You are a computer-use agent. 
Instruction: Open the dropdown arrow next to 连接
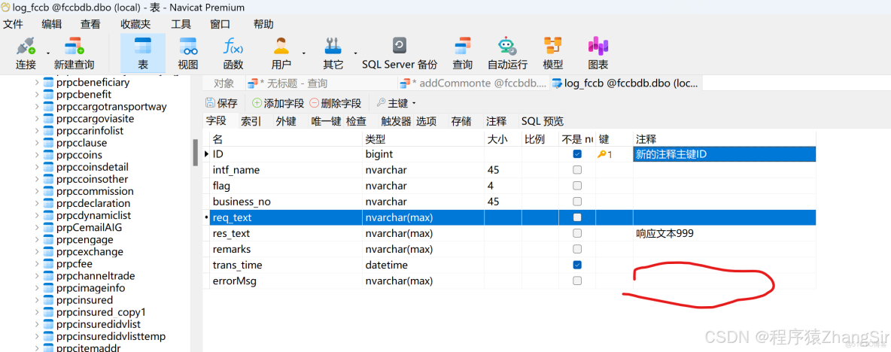pyautogui.click(x=47, y=52)
